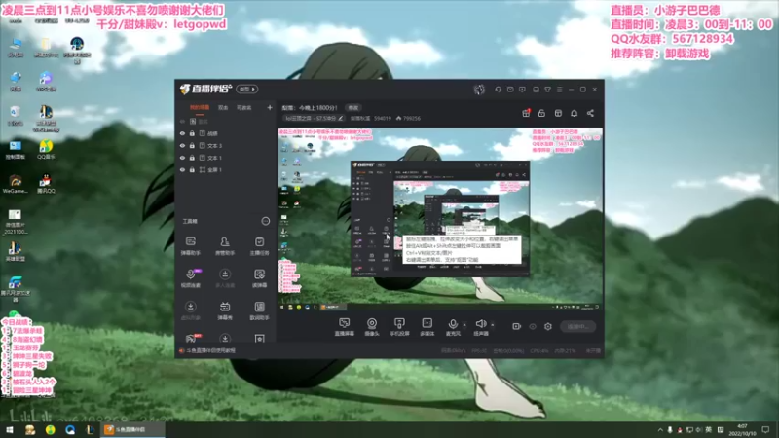Open the bell notifications icon above the preview
Image resolution: width=779 pixels, height=438 pixels.
[x=574, y=113]
